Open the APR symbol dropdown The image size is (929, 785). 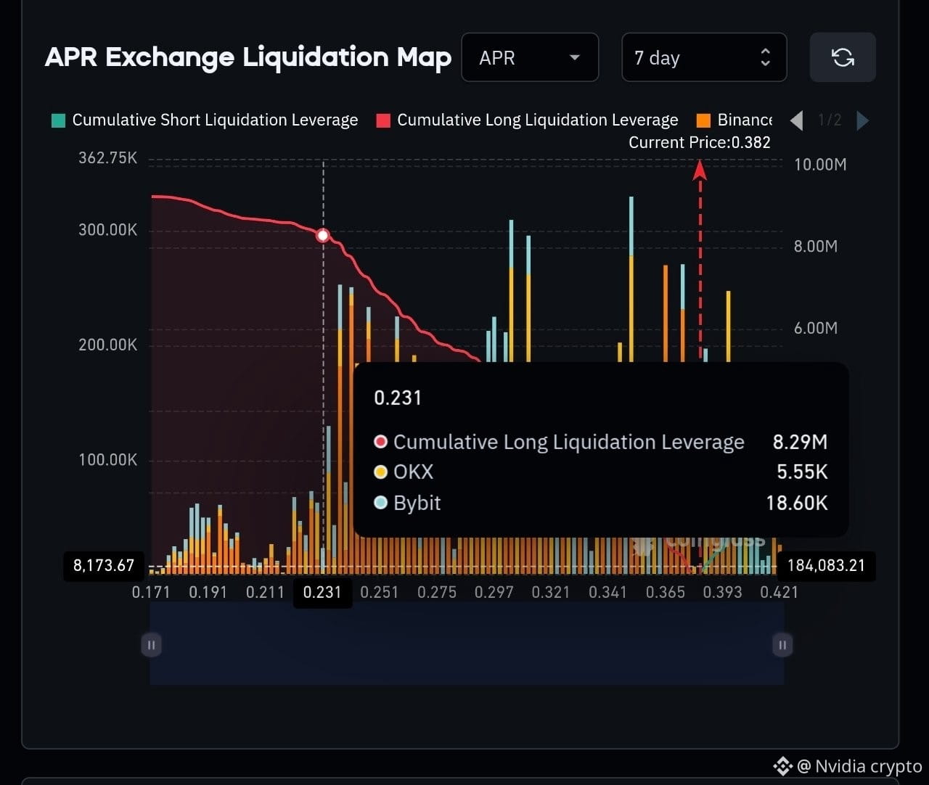(x=530, y=57)
